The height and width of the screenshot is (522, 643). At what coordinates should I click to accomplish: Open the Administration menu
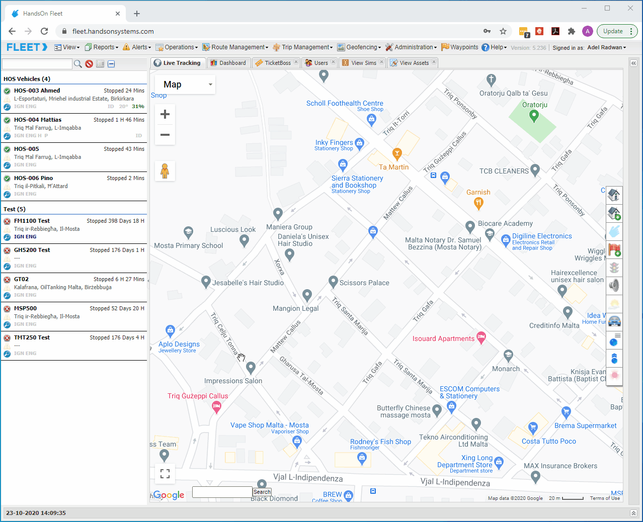411,47
